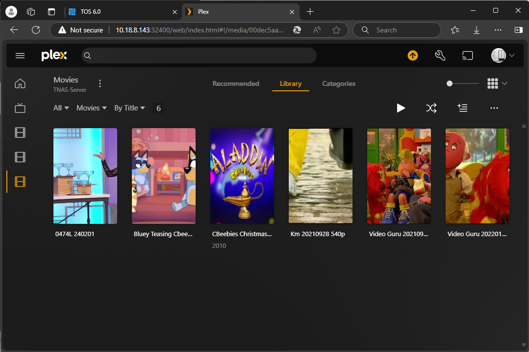
Task: Click Km 20210928 540p title link
Action: [x=318, y=234]
